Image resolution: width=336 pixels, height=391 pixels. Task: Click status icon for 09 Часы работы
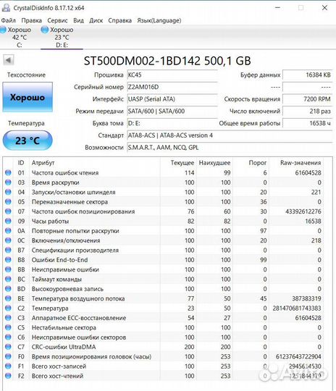point(8,221)
